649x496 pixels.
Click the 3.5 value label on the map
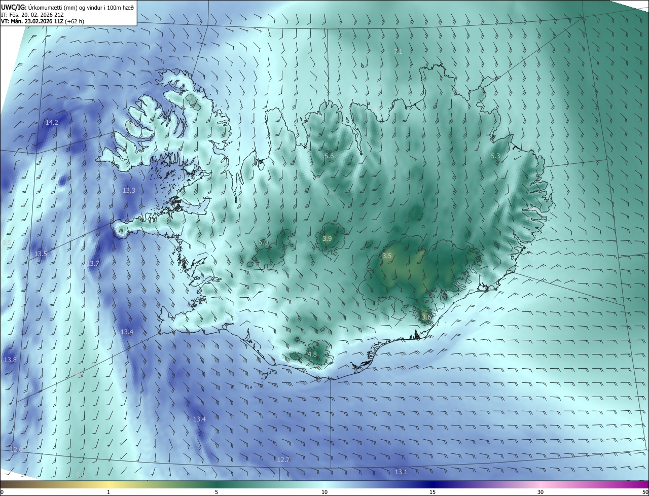pyautogui.click(x=387, y=256)
